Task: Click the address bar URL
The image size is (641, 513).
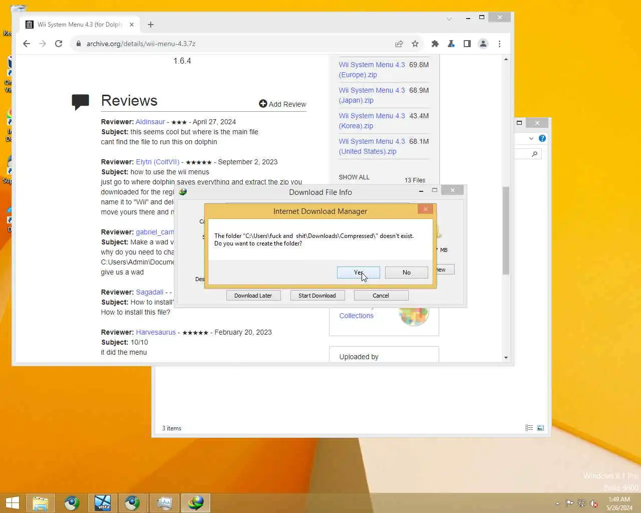Action: click(141, 44)
